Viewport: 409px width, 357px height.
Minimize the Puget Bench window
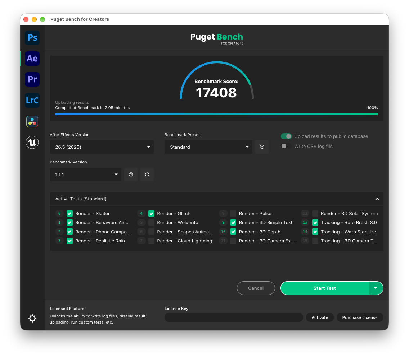[x=34, y=19]
